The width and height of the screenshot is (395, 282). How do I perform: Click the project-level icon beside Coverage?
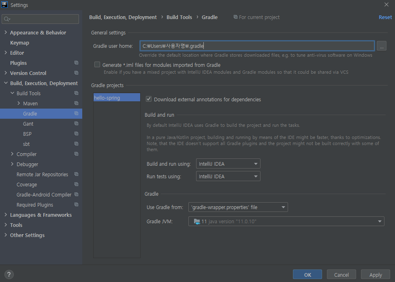(x=76, y=184)
